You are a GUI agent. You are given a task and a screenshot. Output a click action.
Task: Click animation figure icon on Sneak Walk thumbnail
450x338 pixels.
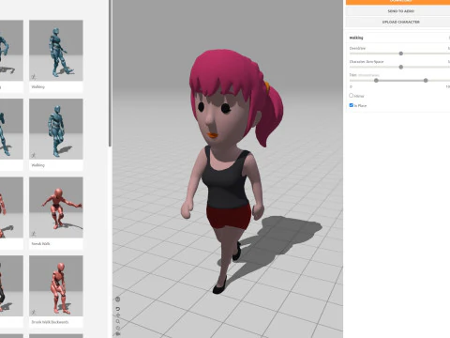[34, 234]
